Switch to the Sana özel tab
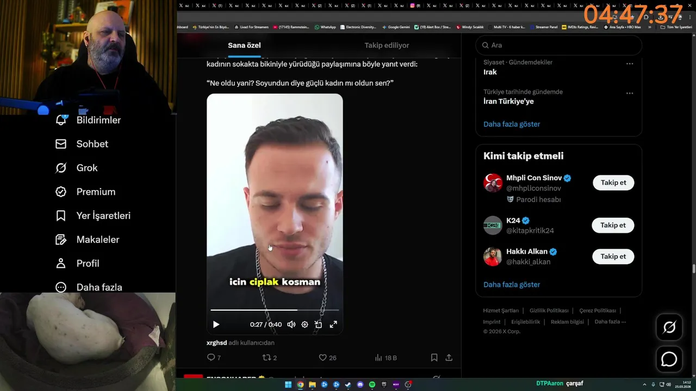 click(x=244, y=45)
